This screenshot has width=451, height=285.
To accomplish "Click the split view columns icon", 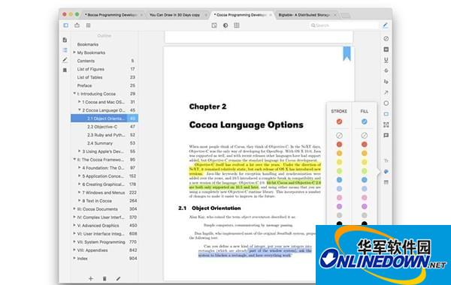I will tap(237, 25).
